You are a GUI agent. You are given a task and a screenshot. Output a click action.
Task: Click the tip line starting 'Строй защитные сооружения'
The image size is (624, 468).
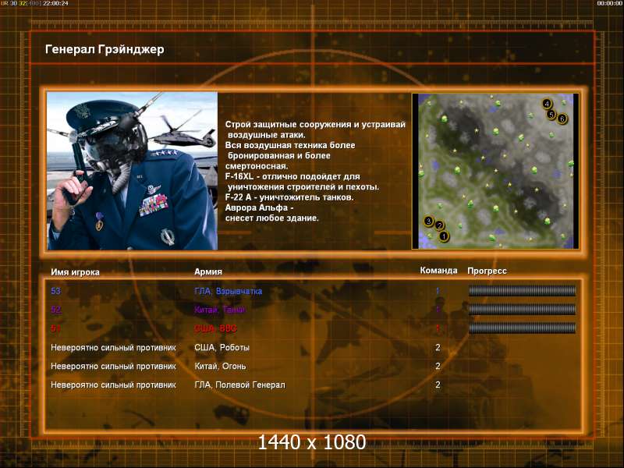(315, 125)
